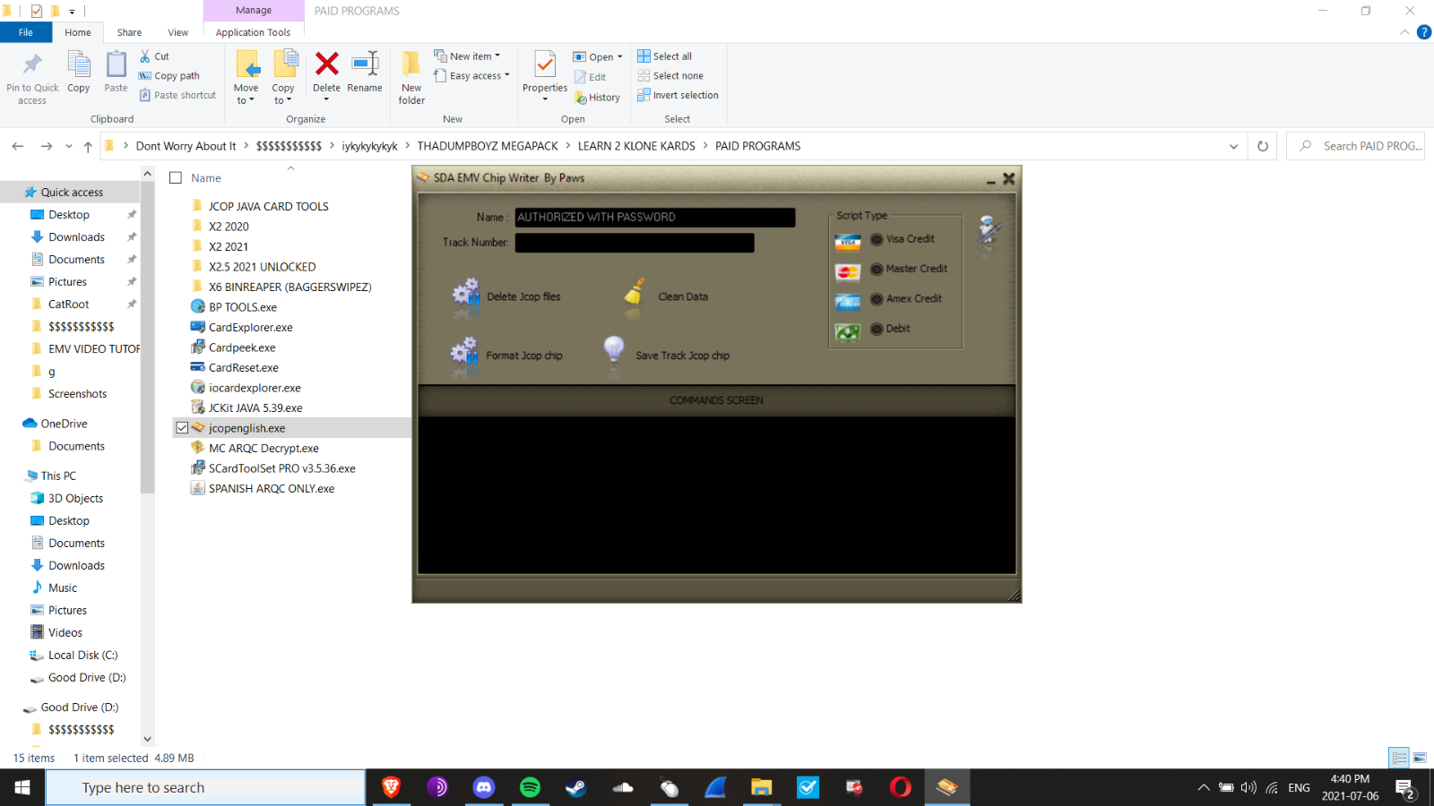Open the Properties dropdown arrow

[x=545, y=99]
